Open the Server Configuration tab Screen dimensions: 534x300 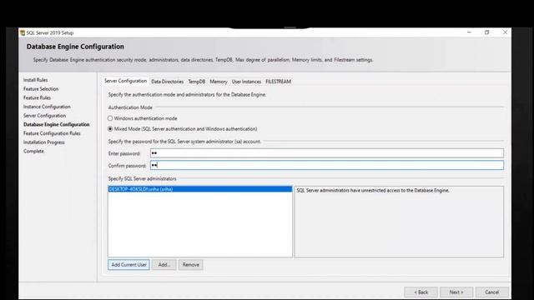pyautogui.click(x=125, y=81)
